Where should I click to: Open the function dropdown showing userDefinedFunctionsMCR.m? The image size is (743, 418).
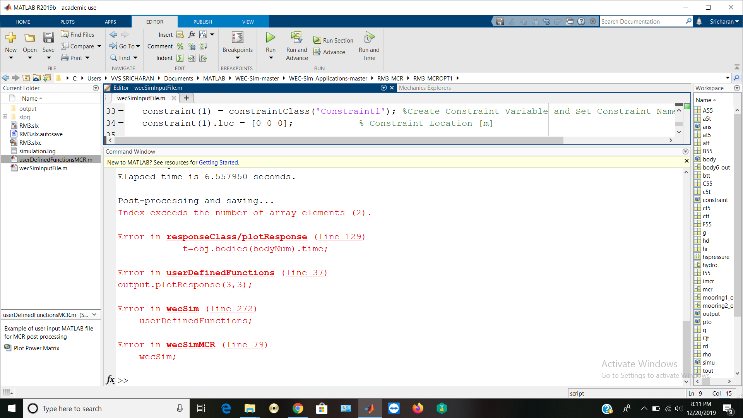tap(94, 315)
